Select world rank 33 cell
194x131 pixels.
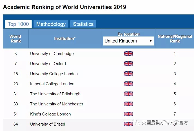[x=16, y=104]
